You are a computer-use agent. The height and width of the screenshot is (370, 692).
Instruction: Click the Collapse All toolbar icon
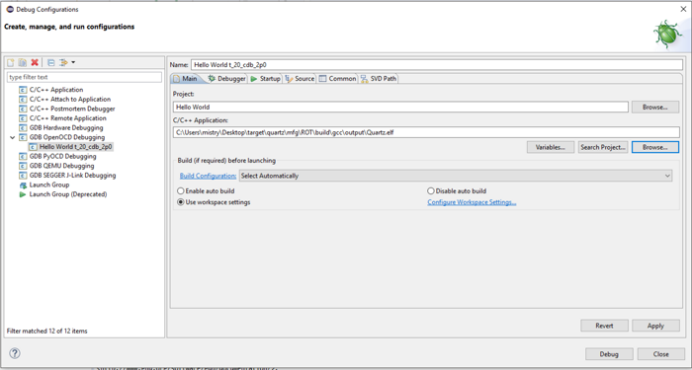tap(50, 62)
